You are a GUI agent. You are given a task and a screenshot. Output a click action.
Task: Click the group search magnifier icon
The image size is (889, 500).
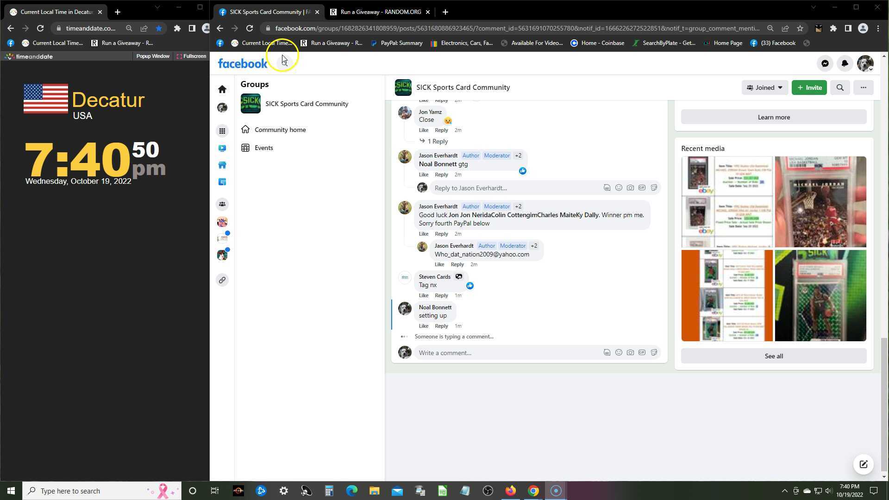[840, 87]
